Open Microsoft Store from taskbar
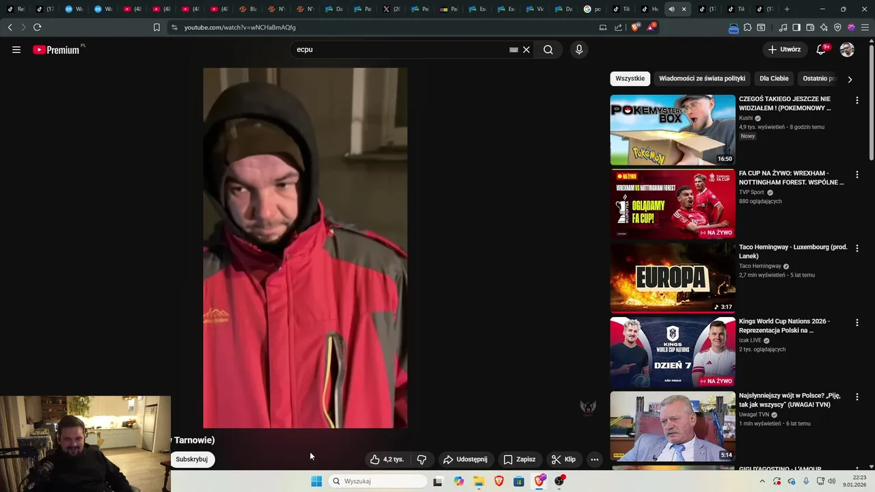The height and width of the screenshot is (492, 875). pos(519,481)
